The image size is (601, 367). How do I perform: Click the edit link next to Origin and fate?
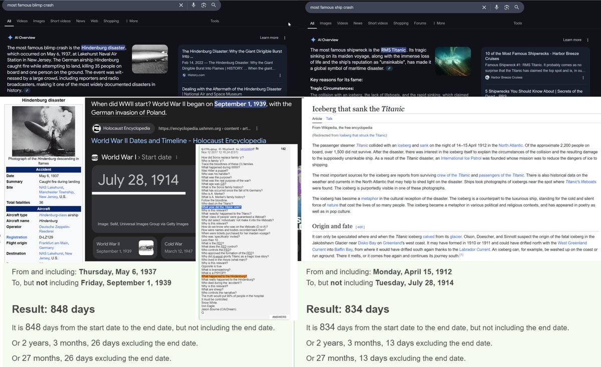click(x=360, y=227)
